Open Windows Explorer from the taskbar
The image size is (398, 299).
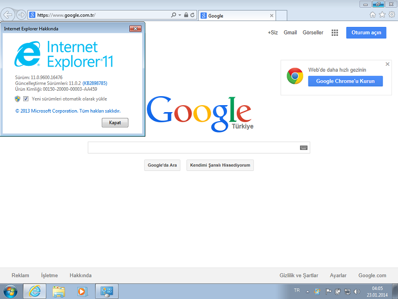pyautogui.click(x=59, y=291)
